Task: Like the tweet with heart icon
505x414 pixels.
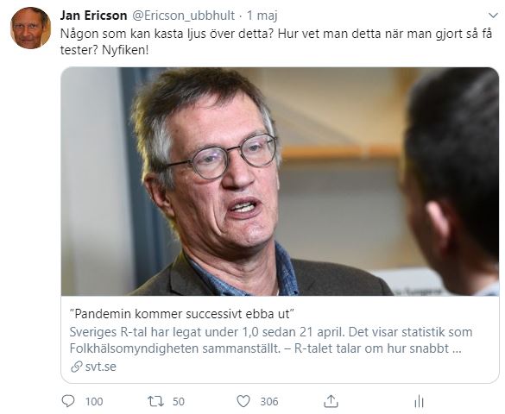Action: pyautogui.click(x=243, y=401)
